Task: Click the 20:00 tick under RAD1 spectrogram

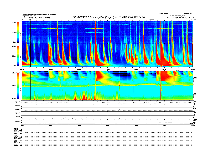Action: [164, 69]
